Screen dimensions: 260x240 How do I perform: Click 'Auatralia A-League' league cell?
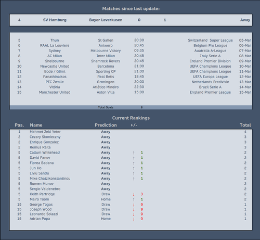[x=210, y=50]
